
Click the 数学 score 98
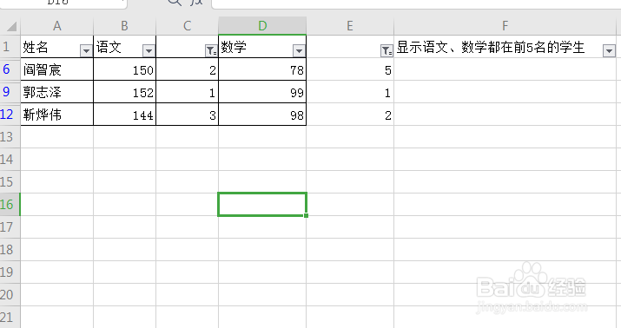click(262, 115)
